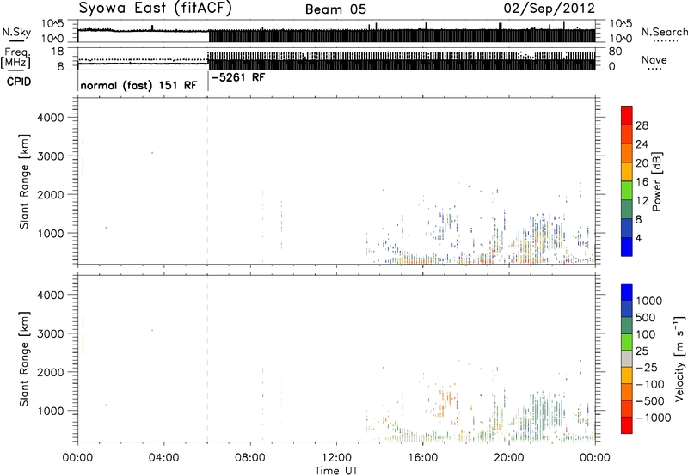Click the "N.Search" legend label
Viewport: 688px width, 476px height.
[x=664, y=32]
